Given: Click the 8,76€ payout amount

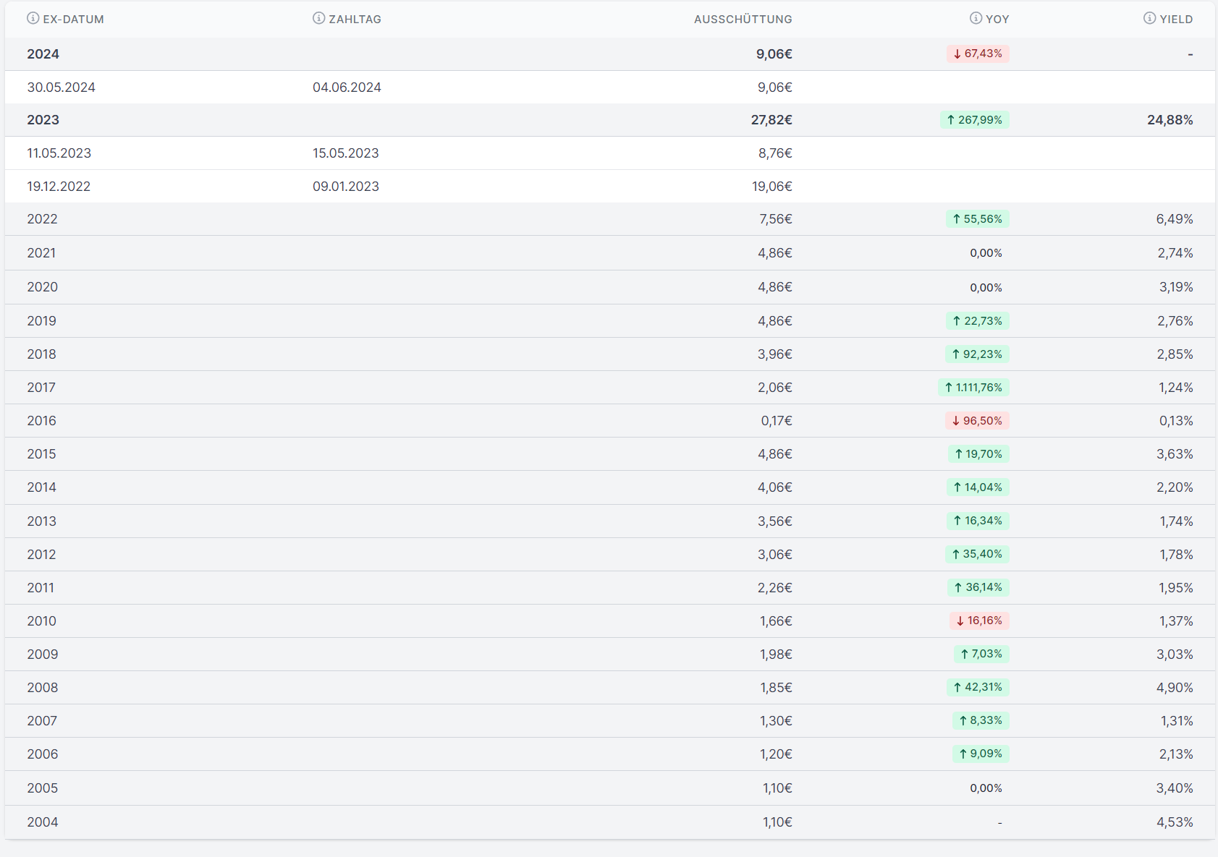Looking at the screenshot, I should 775,153.
